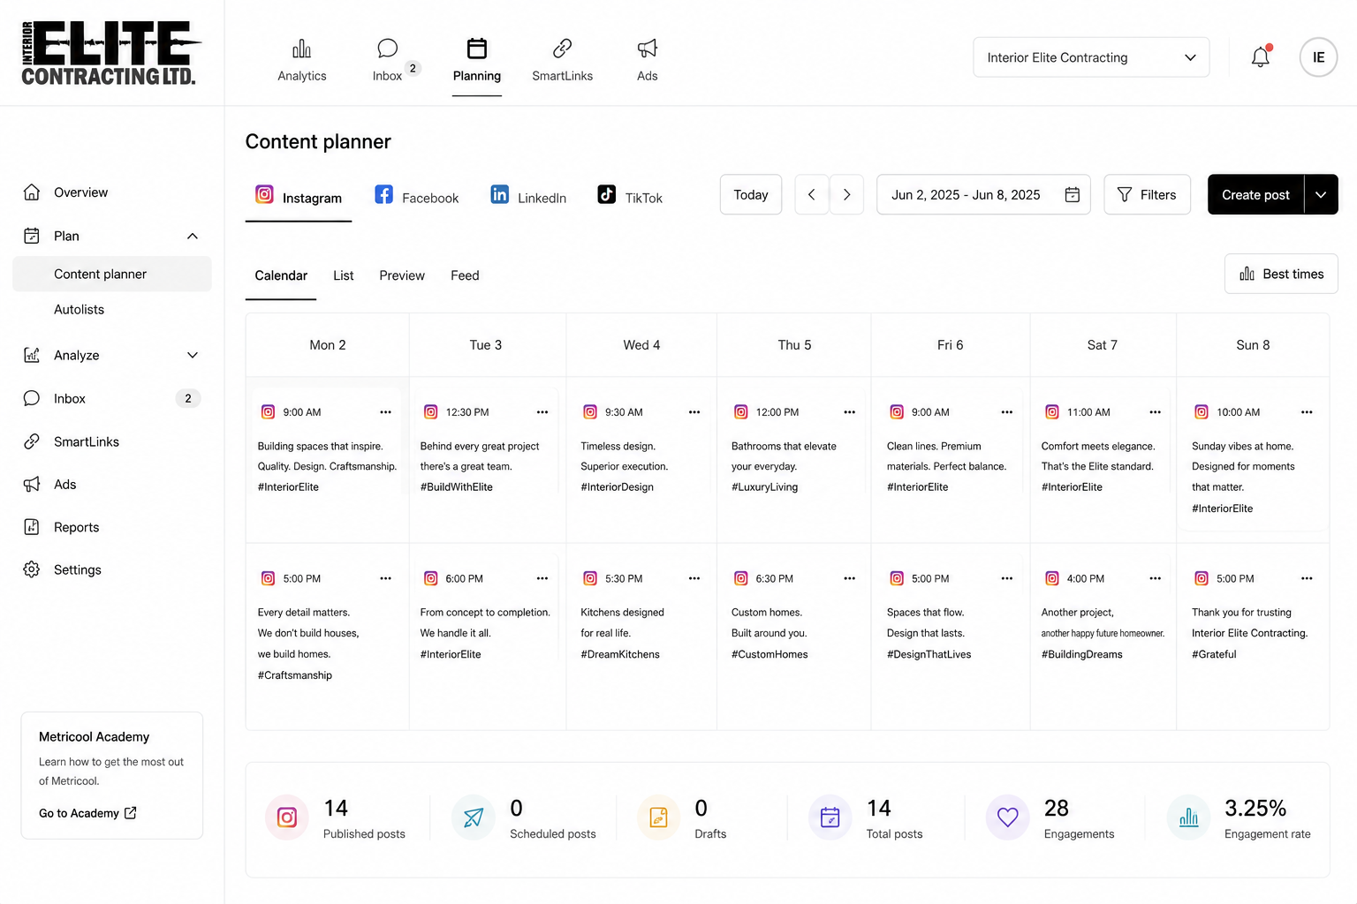Image resolution: width=1357 pixels, height=904 pixels.
Task: Open Autolists in the sidebar
Action: pos(79,310)
